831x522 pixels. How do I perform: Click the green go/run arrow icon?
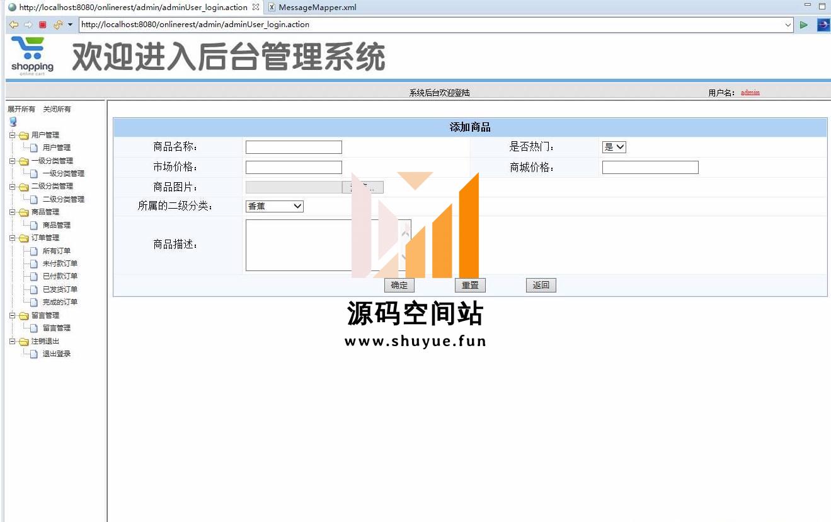tap(803, 25)
